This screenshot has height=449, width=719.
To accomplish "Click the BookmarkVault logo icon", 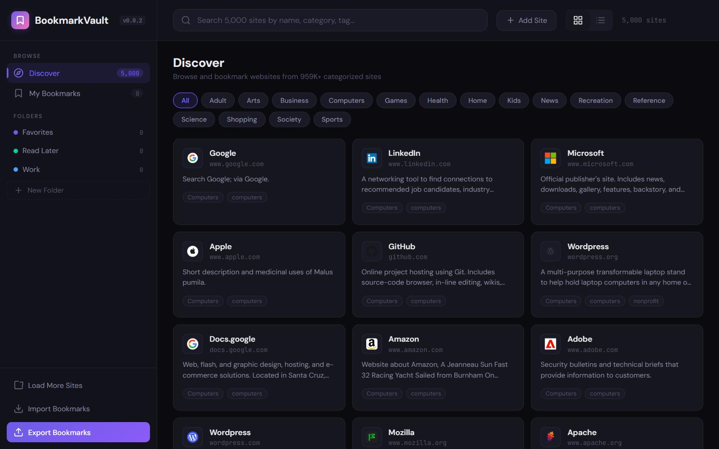I will 20,20.
